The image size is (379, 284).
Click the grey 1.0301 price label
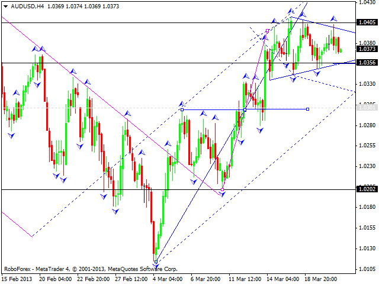click(368, 108)
